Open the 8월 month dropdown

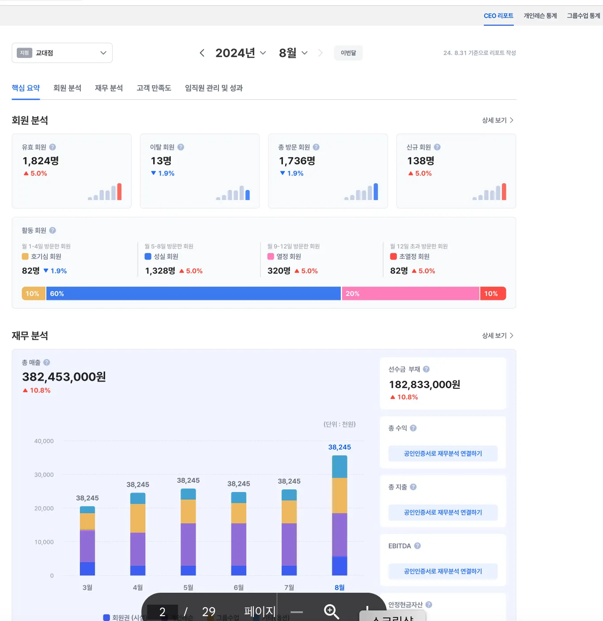pyautogui.click(x=293, y=53)
